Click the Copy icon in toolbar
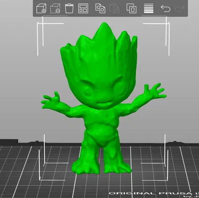Viewport: 199px width, 198px height. 100,8
